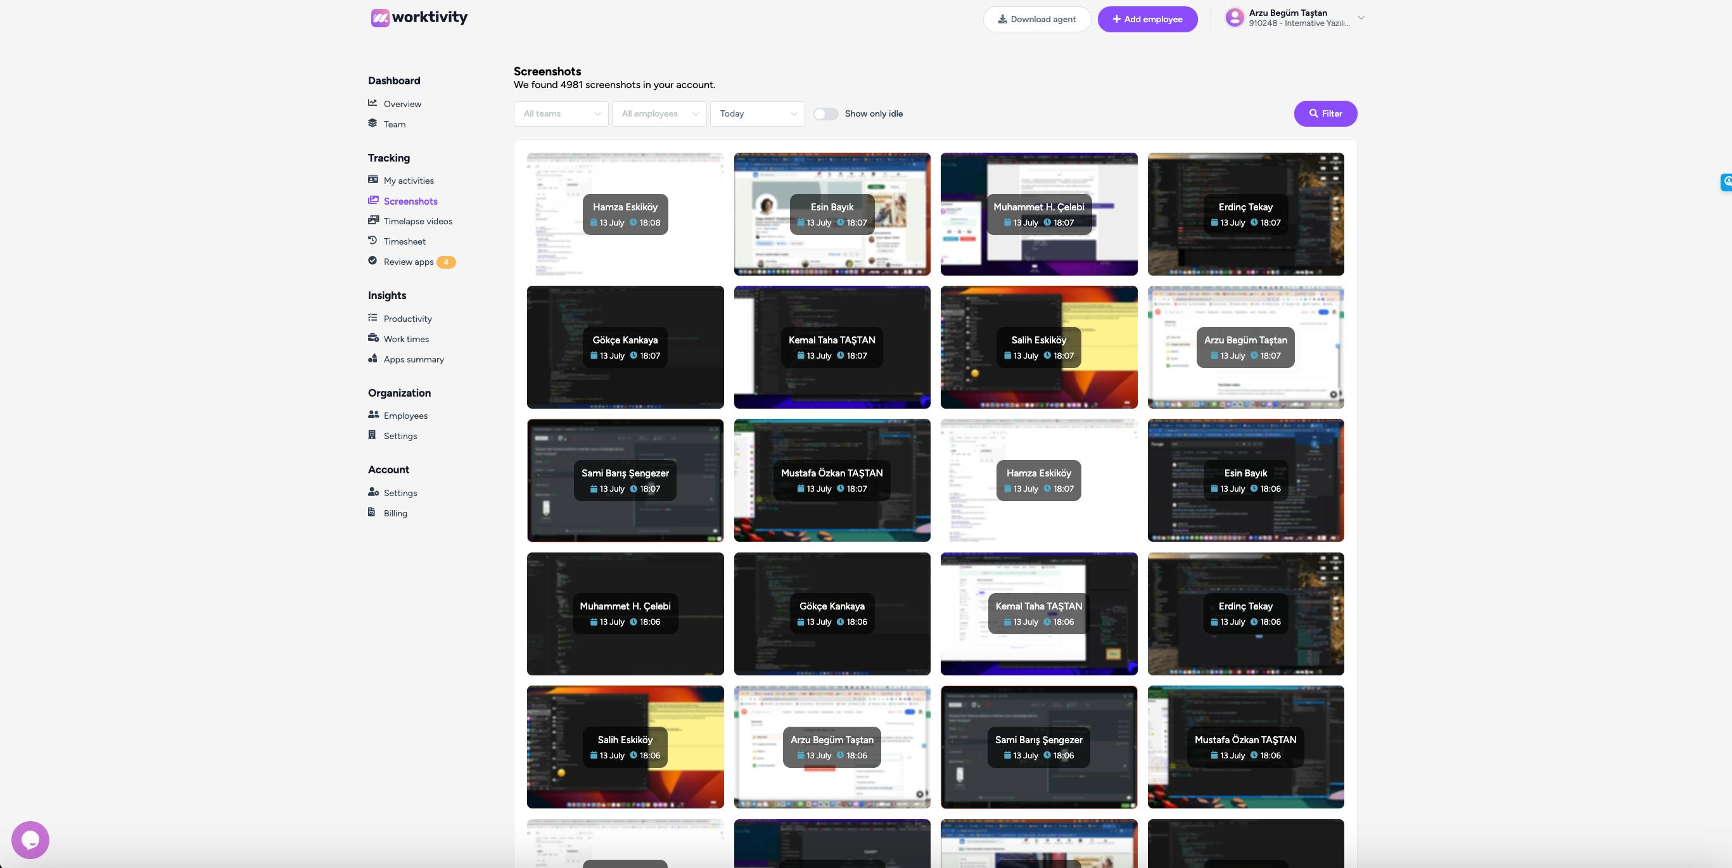Click the Team layers icon

tap(373, 123)
